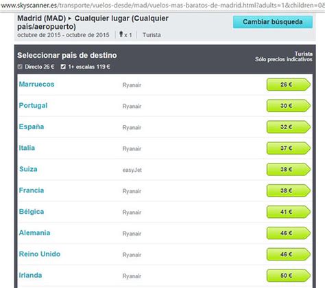Screen dimensions: 325x288
Task: Click the 26 € price arrow button
Action: [289, 85]
